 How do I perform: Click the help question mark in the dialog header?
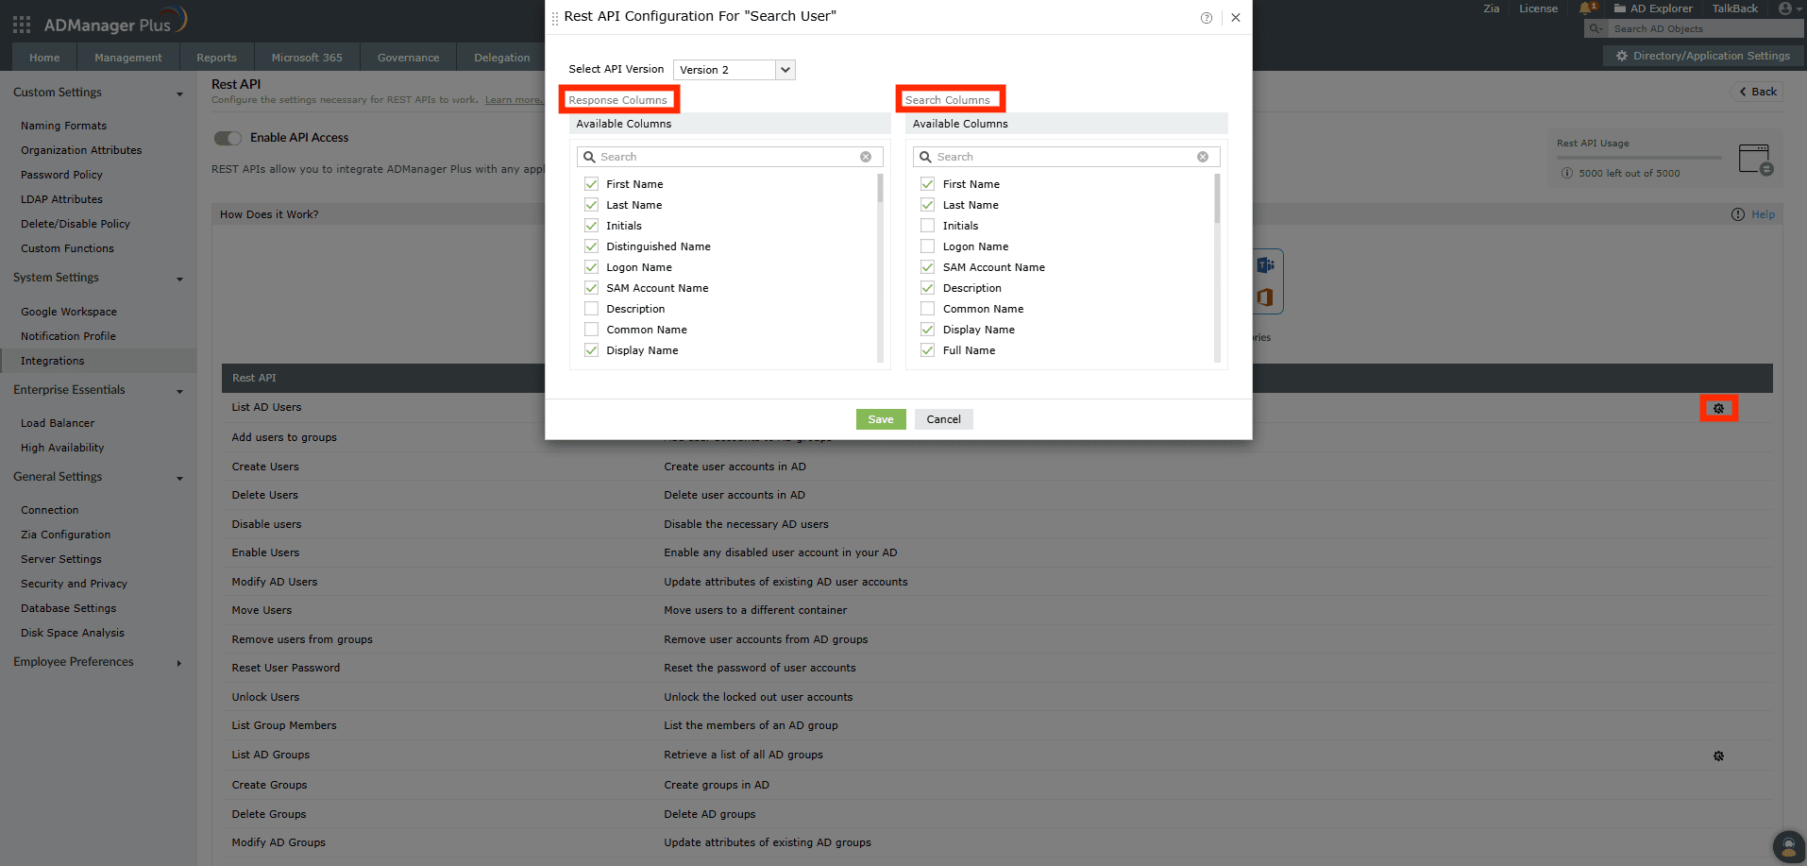click(x=1206, y=17)
